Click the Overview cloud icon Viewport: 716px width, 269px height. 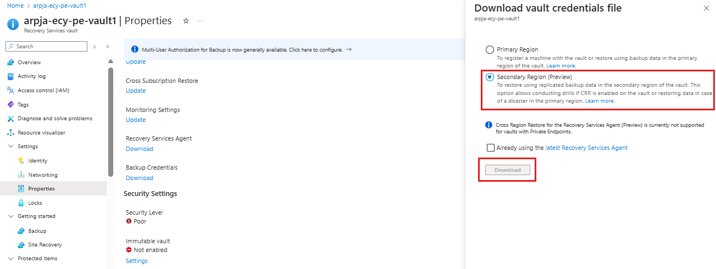tap(10, 63)
